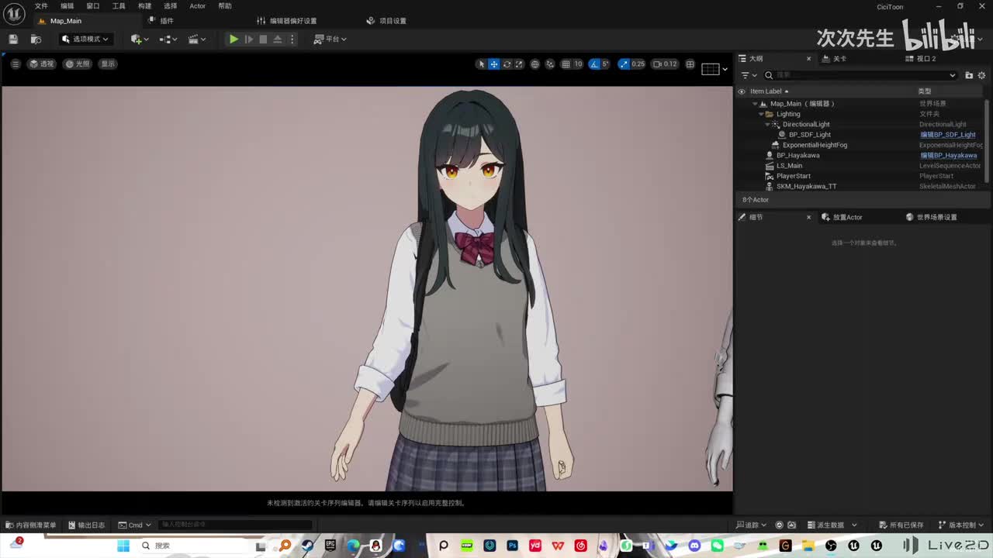Open the 构建 Build menu
993x558 pixels.
pyautogui.click(x=145, y=6)
